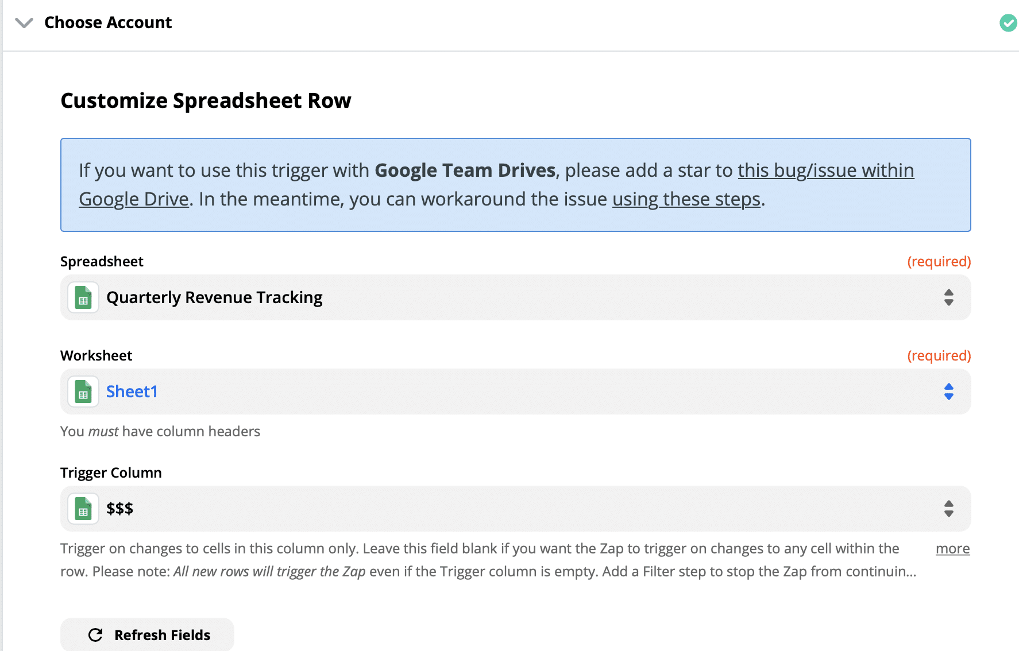This screenshot has width=1019, height=651.
Task: Click the Trigger Column selector arrows
Action: 948,509
